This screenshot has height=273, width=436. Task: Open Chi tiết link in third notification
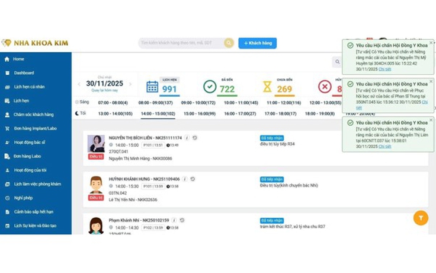click(385, 147)
